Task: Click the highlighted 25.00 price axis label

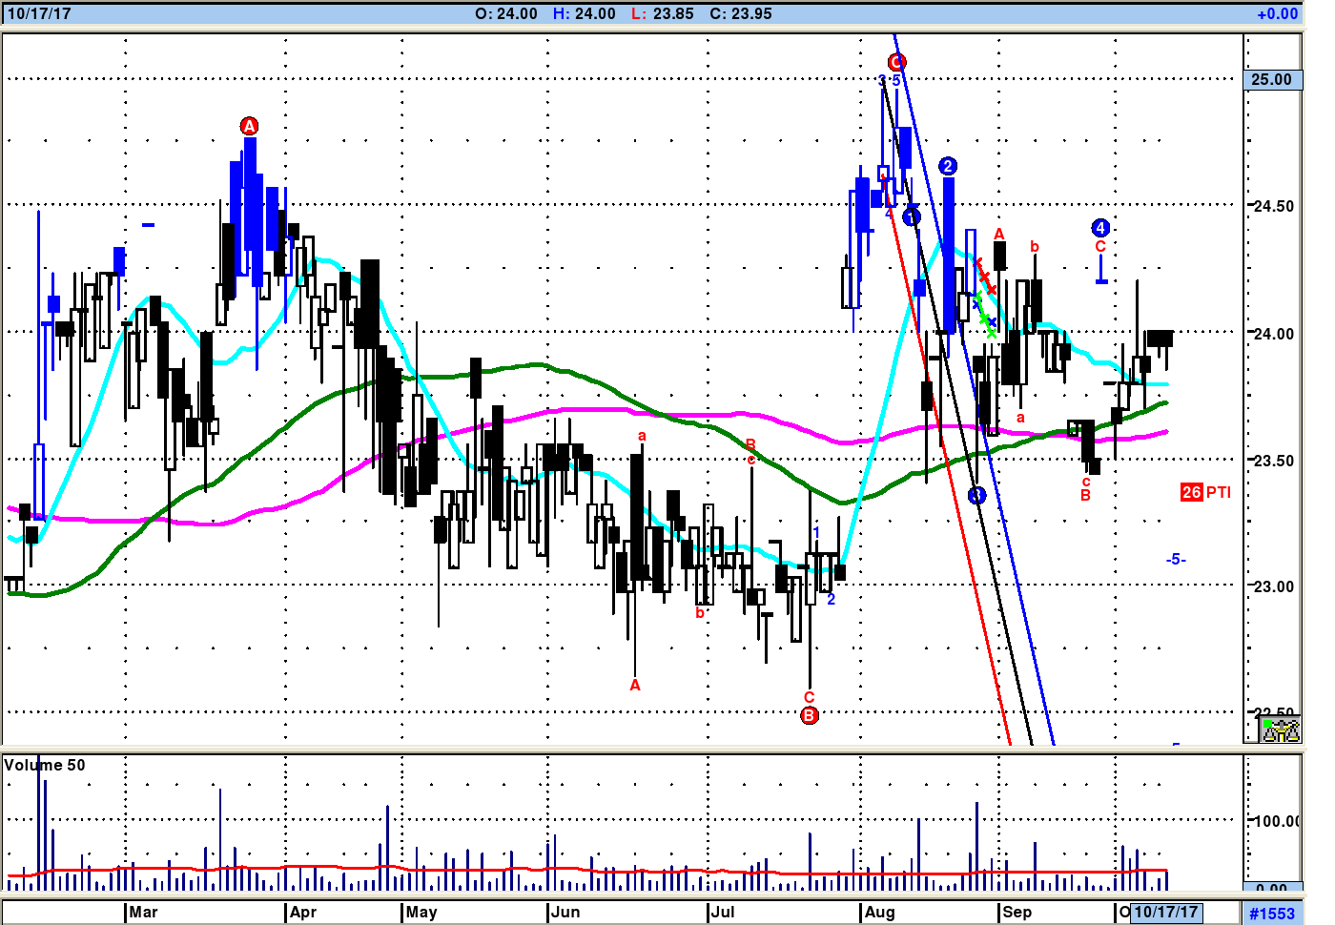Action: [1272, 80]
